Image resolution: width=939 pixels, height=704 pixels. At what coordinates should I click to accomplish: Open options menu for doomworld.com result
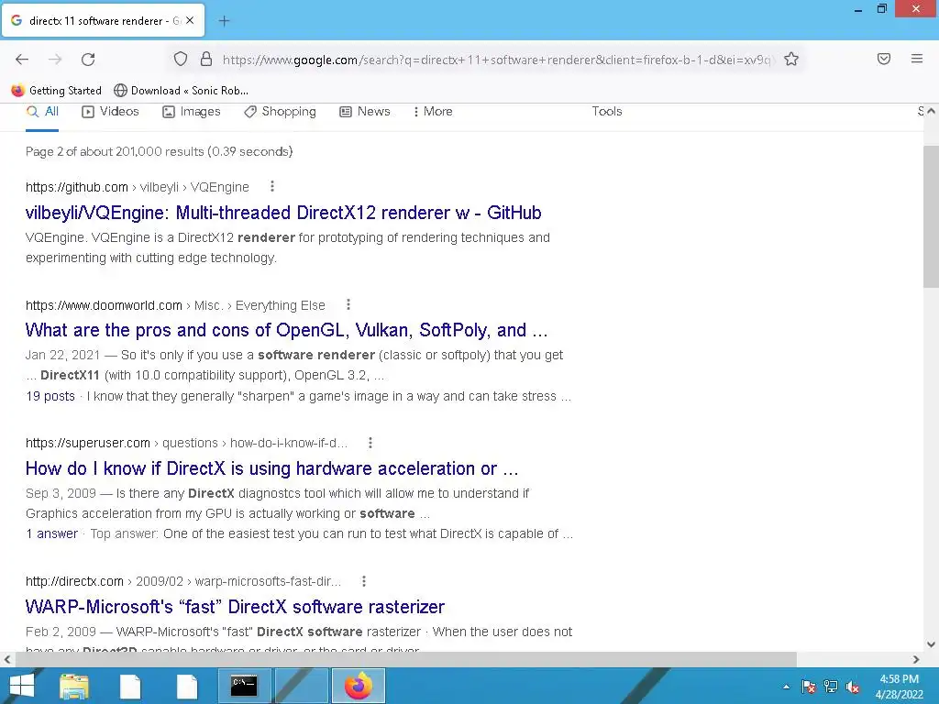click(x=348, y=305)
